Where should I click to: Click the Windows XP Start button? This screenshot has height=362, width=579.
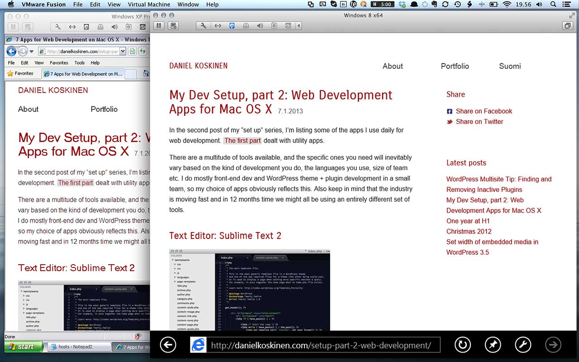pos(24,347)
